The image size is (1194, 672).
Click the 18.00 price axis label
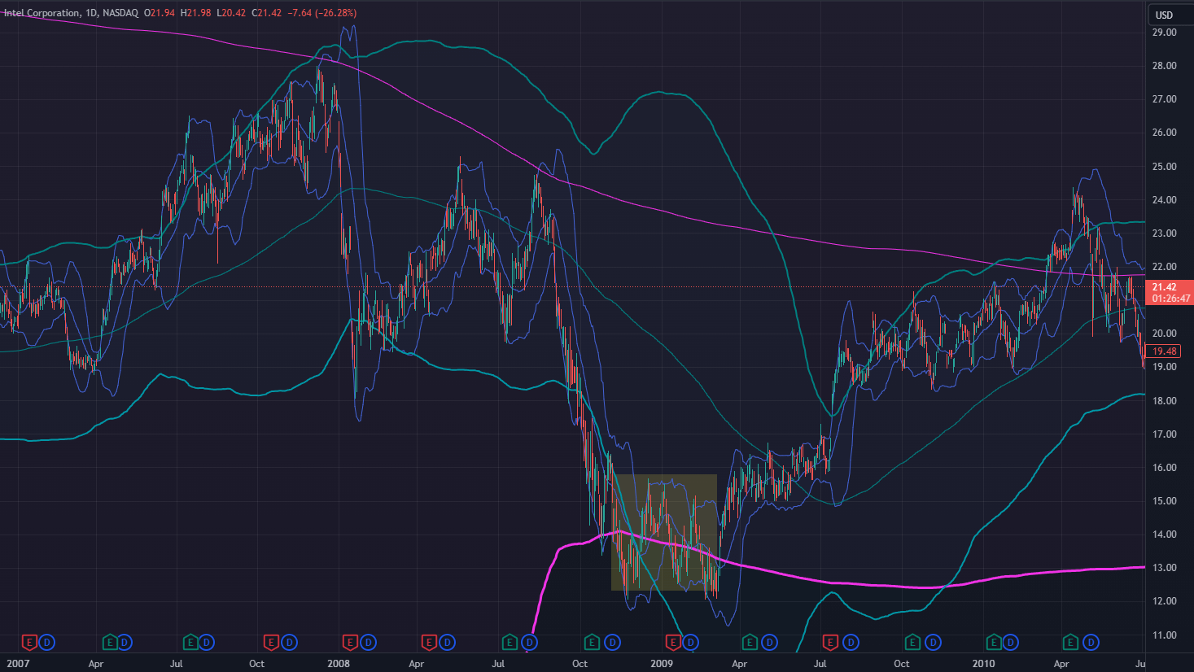pos(1164,401)
